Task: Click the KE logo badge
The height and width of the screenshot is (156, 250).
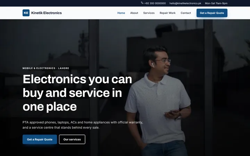Action: pos(26,13)
